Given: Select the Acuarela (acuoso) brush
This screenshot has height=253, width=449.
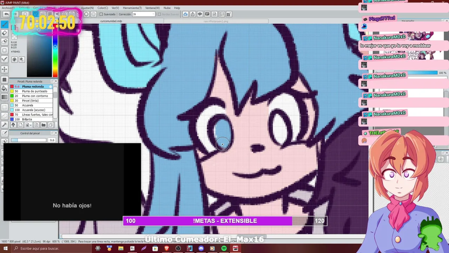Looking at the screenshot, I should (32, 110).
